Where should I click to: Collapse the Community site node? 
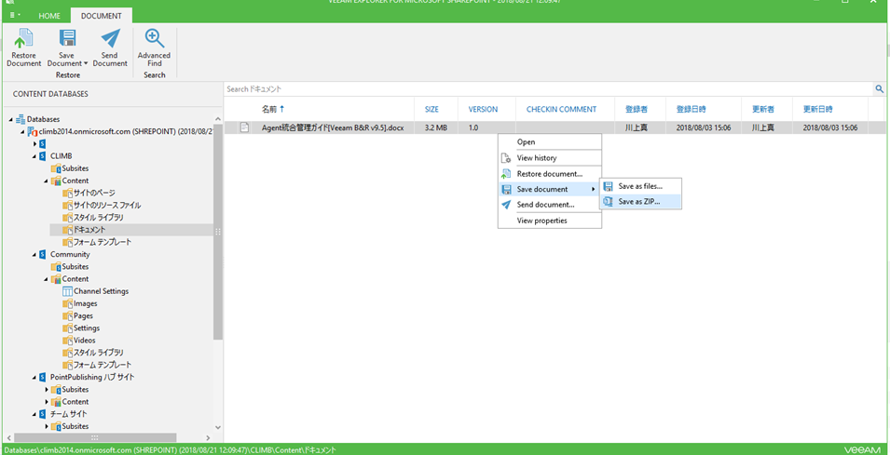[x=34, y=254]
